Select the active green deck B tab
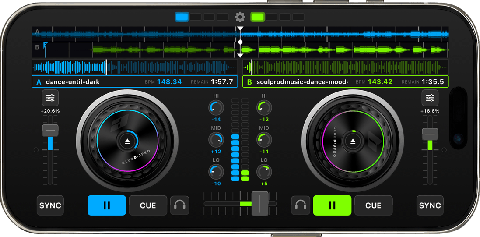This screenshot has height=237, width=480. pos(257,17)
